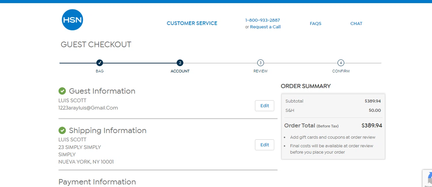Screen dimensions: 432x187
Task: Click the HSN logo
Action: pos(72,20)
